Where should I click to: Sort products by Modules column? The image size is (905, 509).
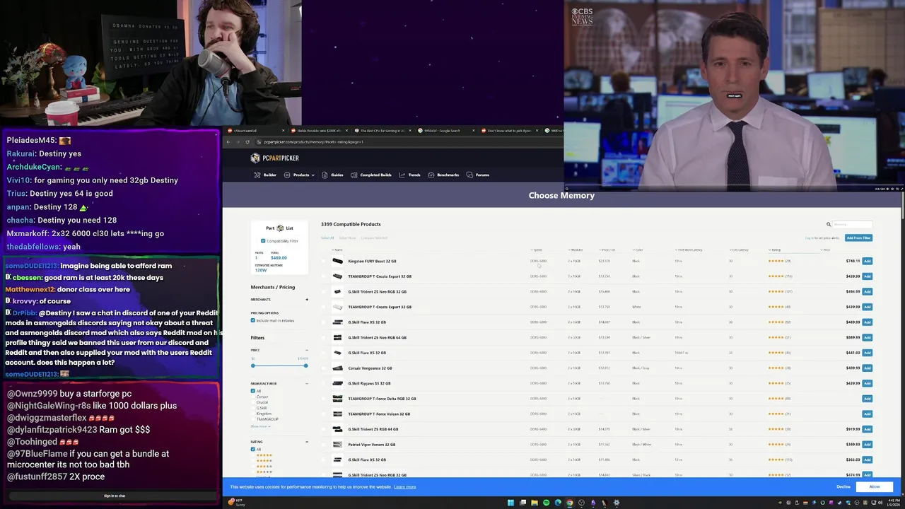point(576,250)
